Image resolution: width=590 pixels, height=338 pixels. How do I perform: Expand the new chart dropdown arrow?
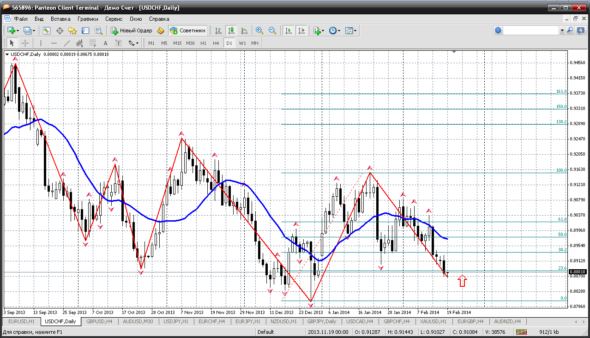[x=18, y=30]
